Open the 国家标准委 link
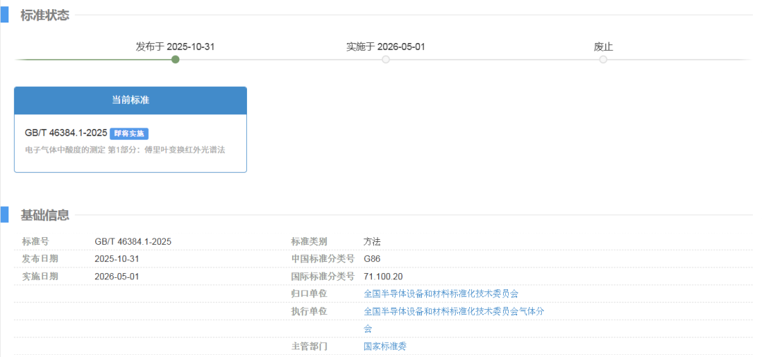This screenshot has height=357, width=762. coord(385,346)
